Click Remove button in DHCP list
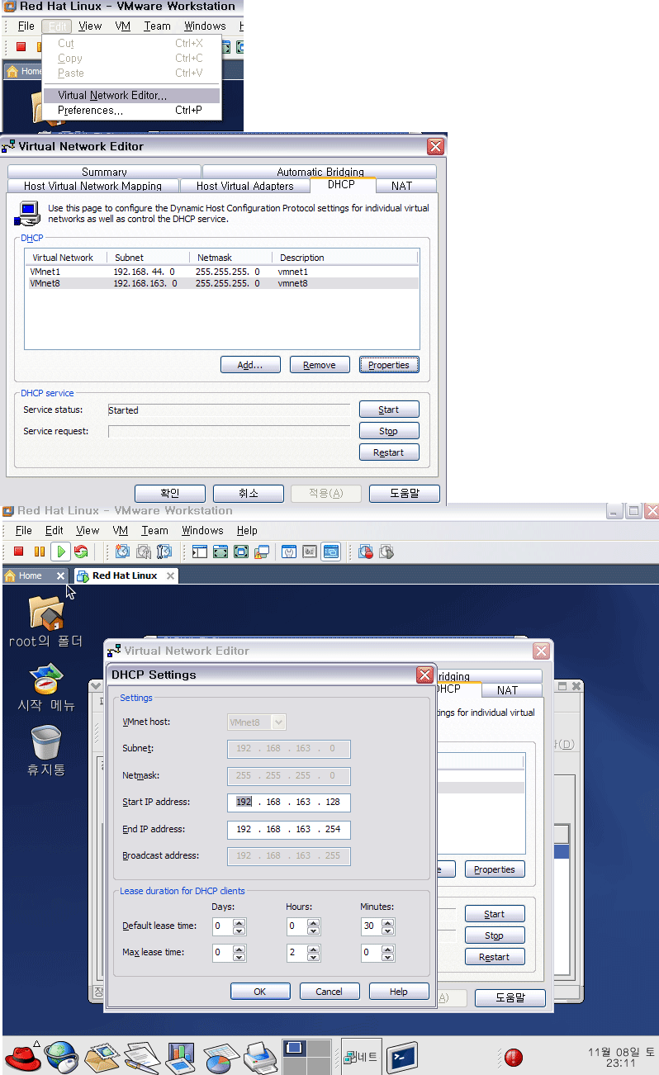Image resolution: width=659 pixels, height=1075 pixels. 320,365
